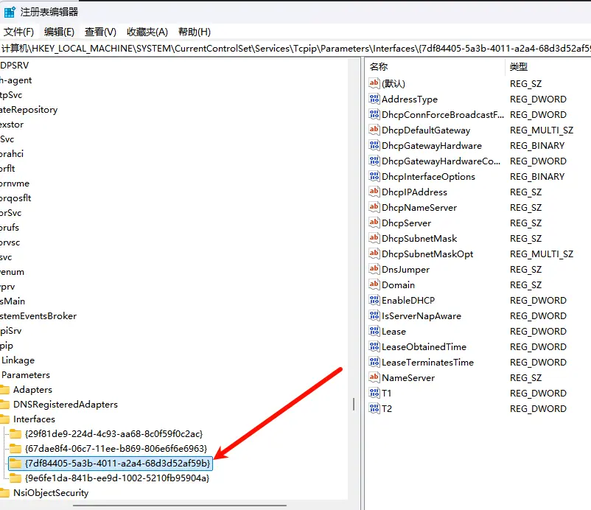This screenshot has height=510, width=591.
Task: Select the DNSRegisteredAdapters key
Action: click(x=65, y=404)
